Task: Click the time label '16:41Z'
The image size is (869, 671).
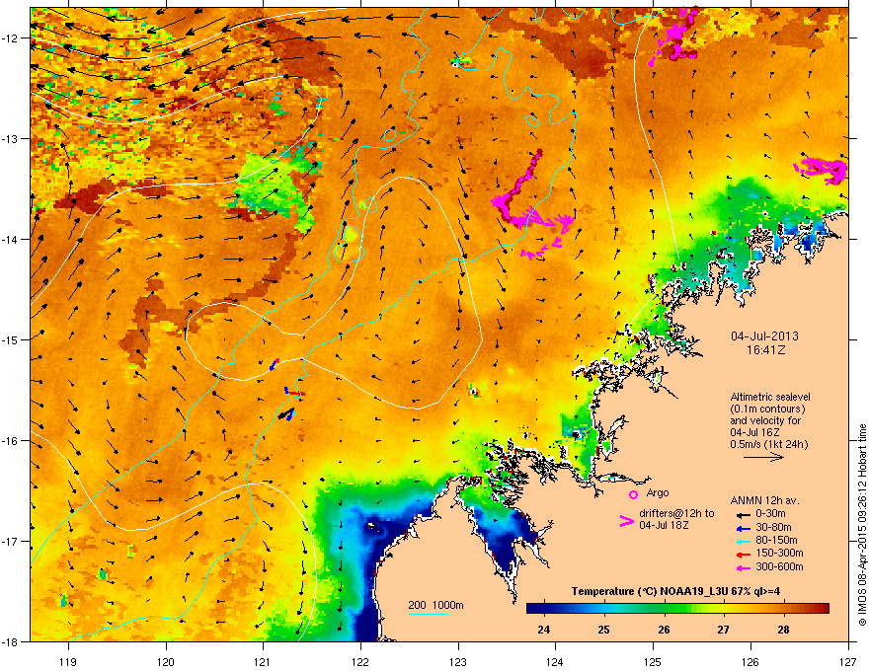Action: click(x=765, y=350)
